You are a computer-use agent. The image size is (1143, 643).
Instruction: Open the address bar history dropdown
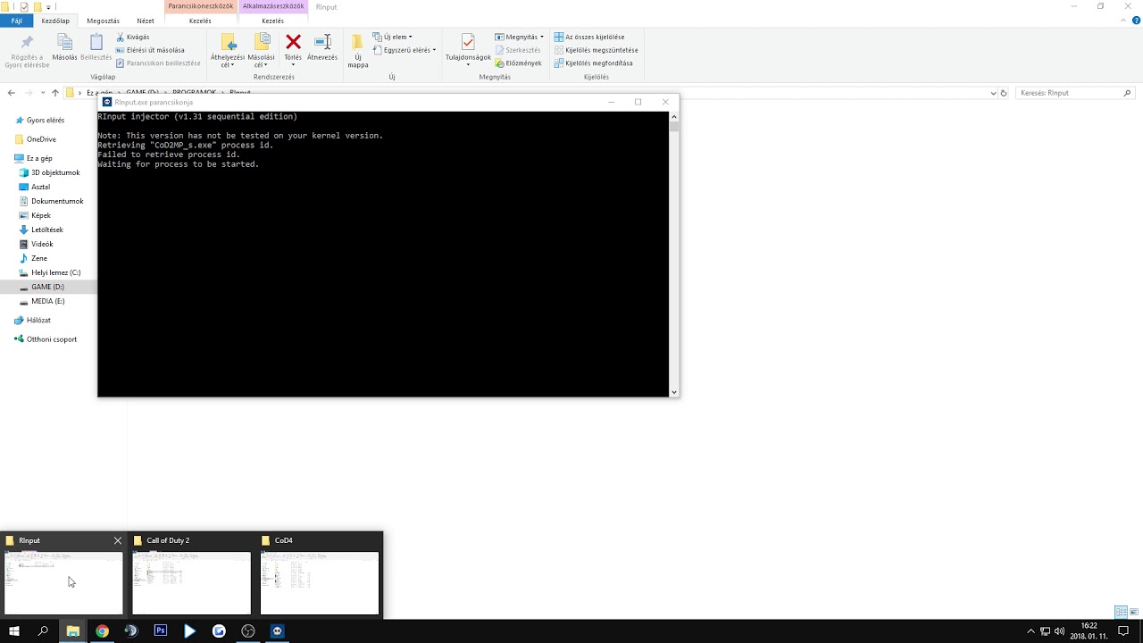[994, 93]
